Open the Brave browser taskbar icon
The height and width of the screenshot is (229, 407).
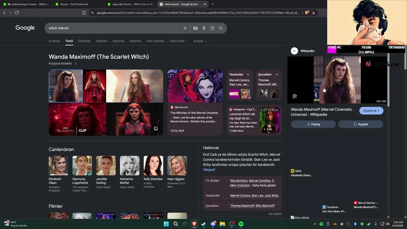click(194, 224)
